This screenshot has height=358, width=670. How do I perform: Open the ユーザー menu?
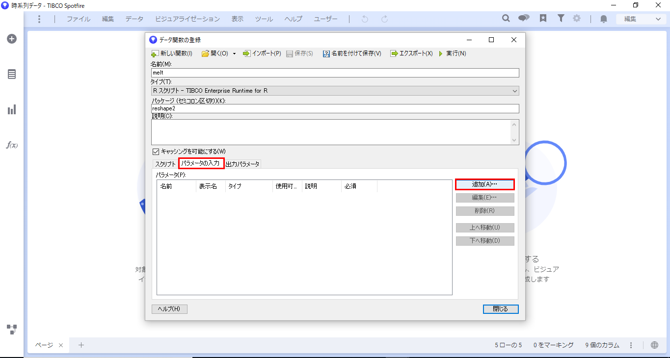tap(326, 19)
